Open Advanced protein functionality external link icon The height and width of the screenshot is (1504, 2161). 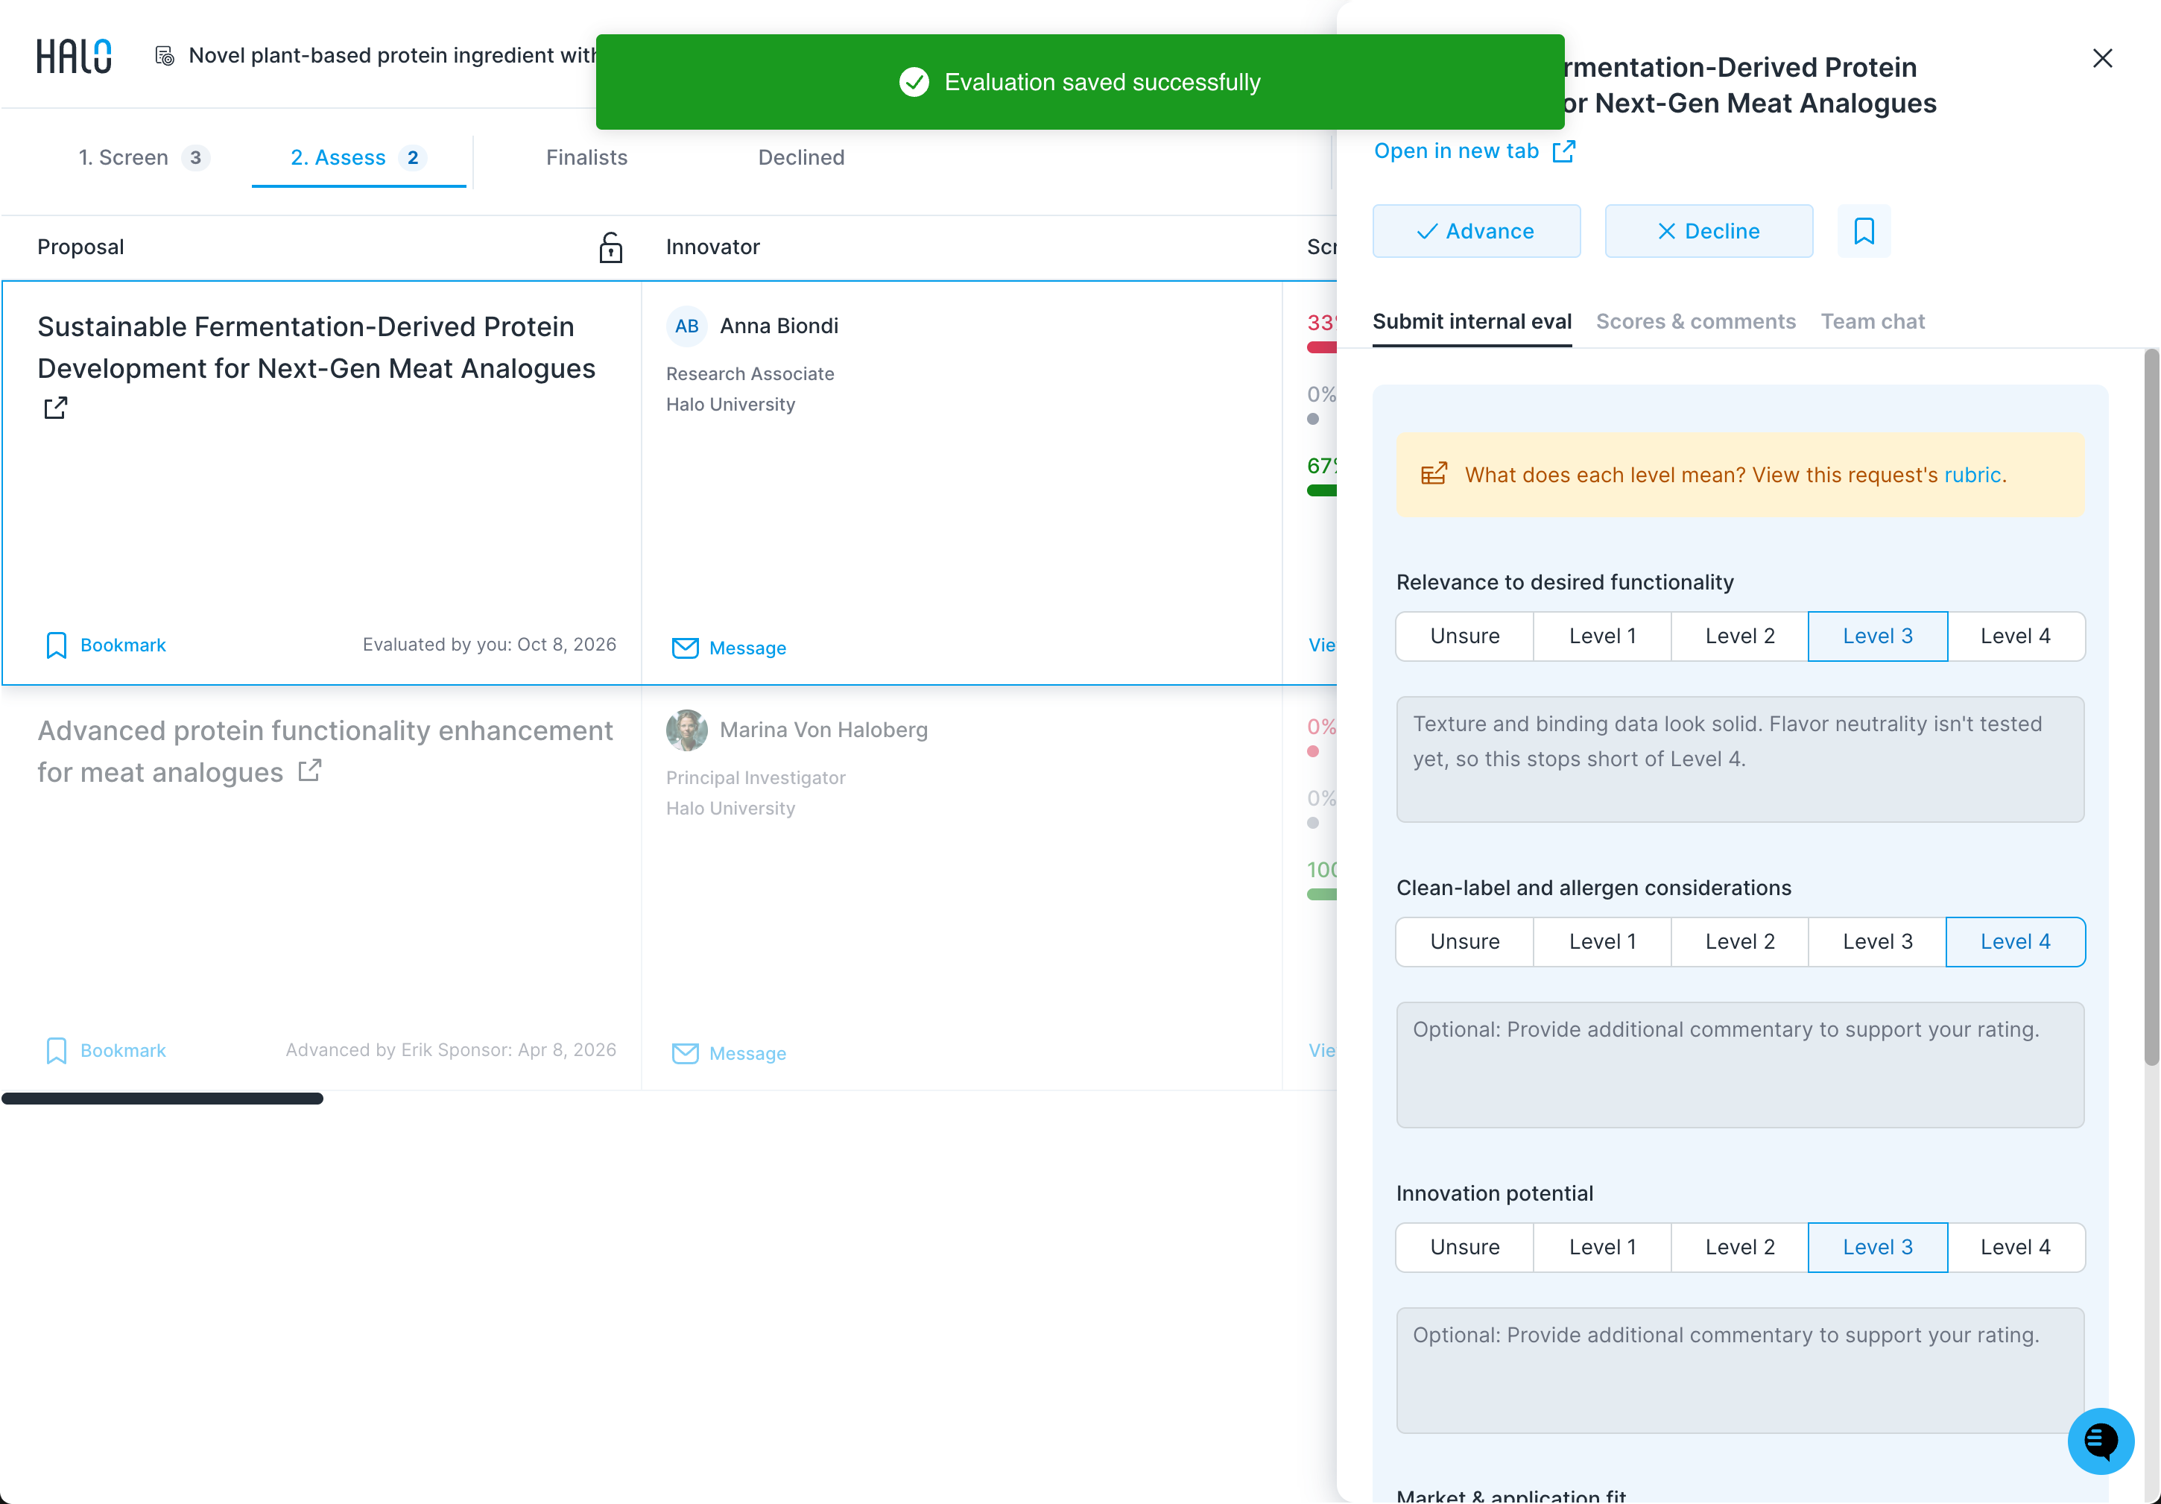pos(310,772)
